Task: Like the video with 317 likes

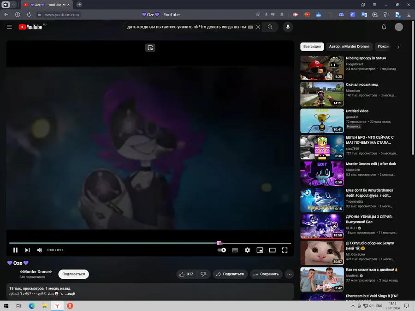Action: (x=187, y=274)
